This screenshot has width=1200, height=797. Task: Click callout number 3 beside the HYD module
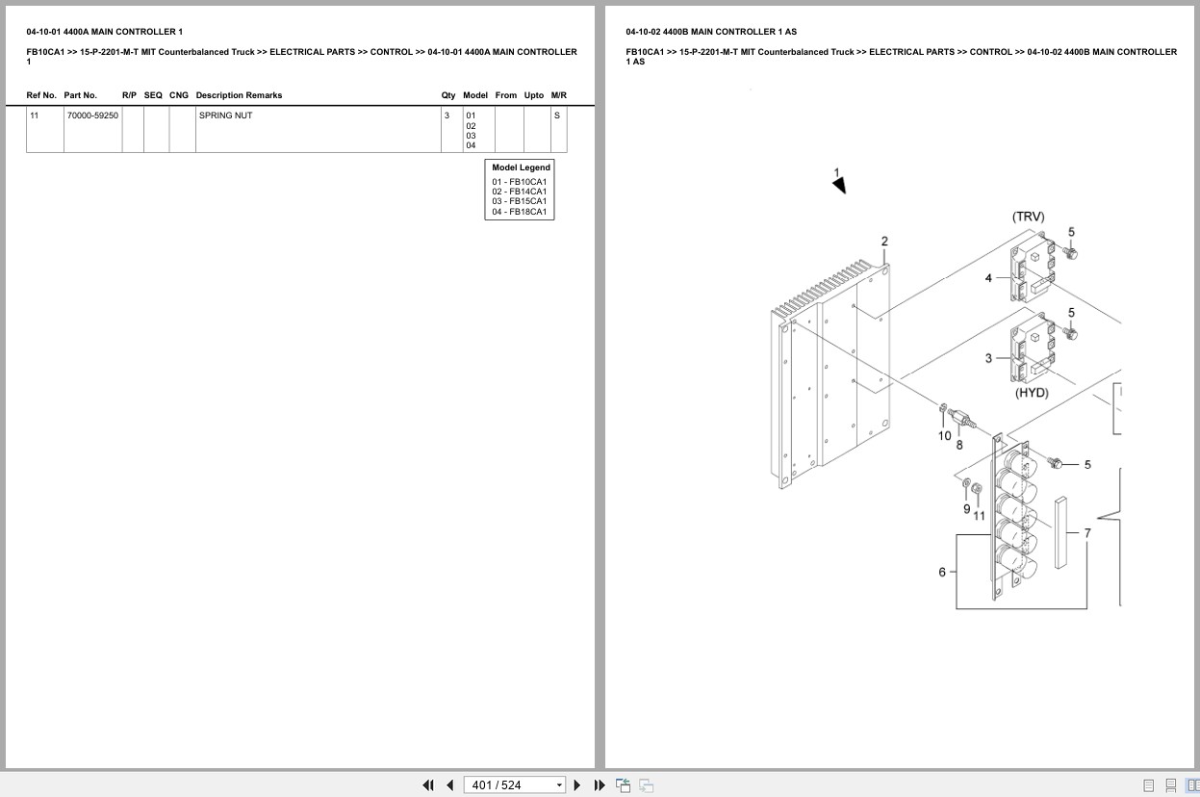(988, 358)
